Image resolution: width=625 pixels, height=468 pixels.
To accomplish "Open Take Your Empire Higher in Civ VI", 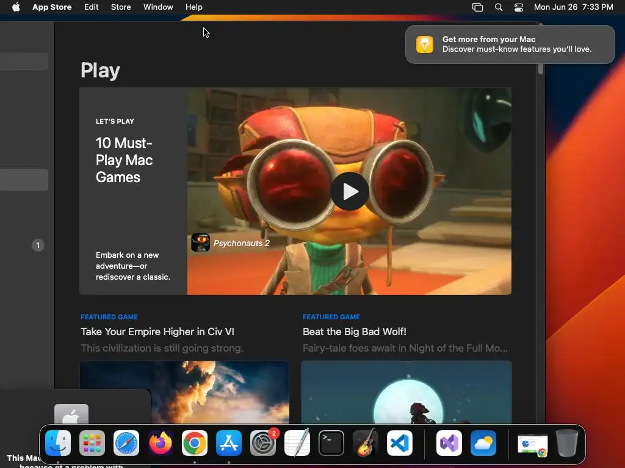I will click(157, 332).
